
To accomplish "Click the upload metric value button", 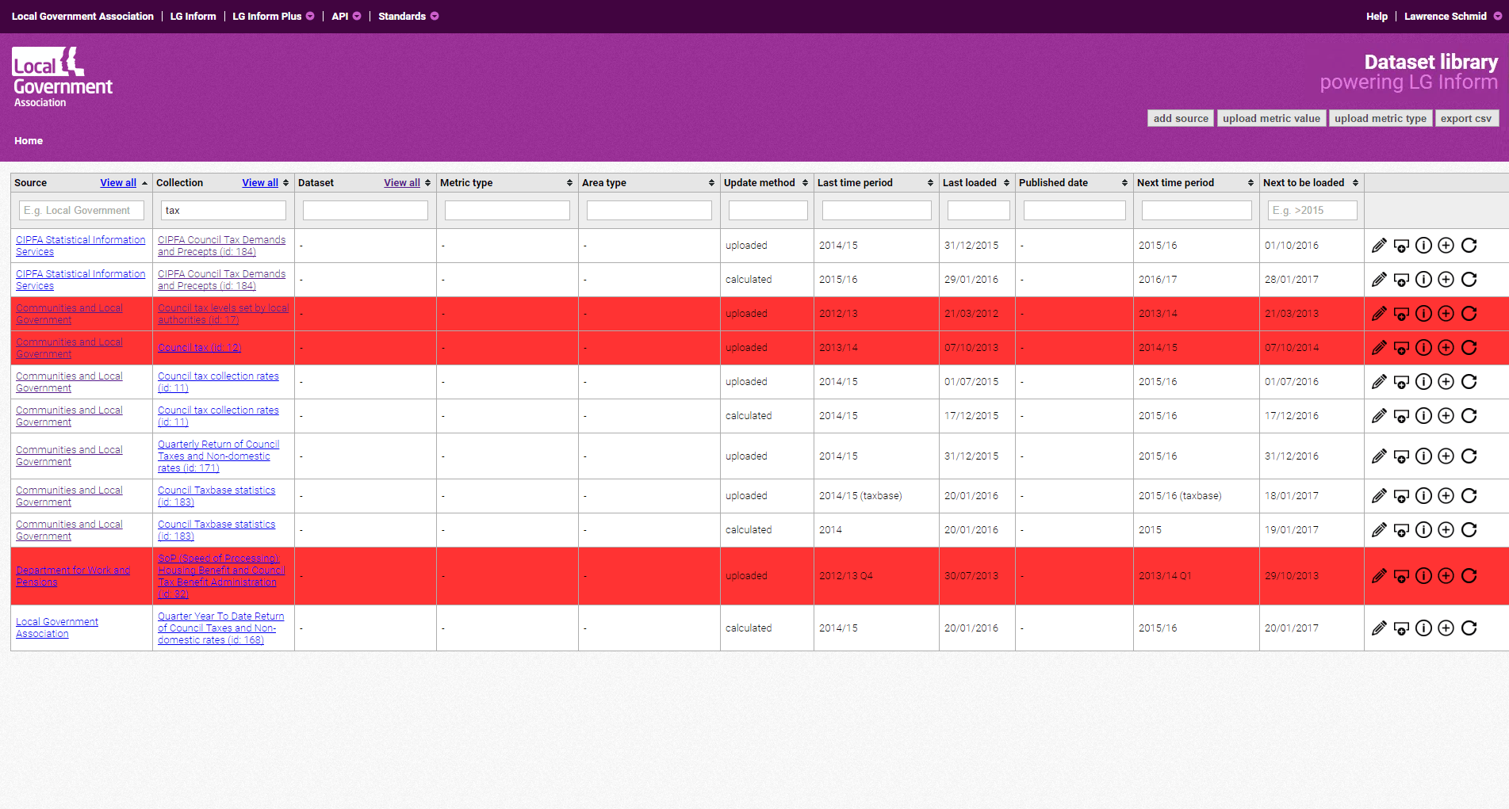I will 1271,119.
